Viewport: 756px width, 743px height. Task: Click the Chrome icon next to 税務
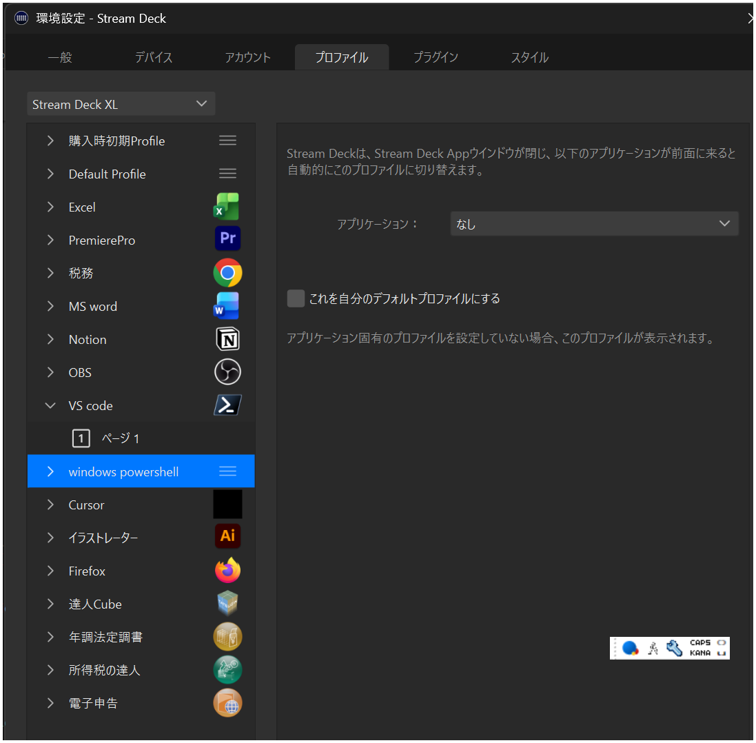point(227,273)
